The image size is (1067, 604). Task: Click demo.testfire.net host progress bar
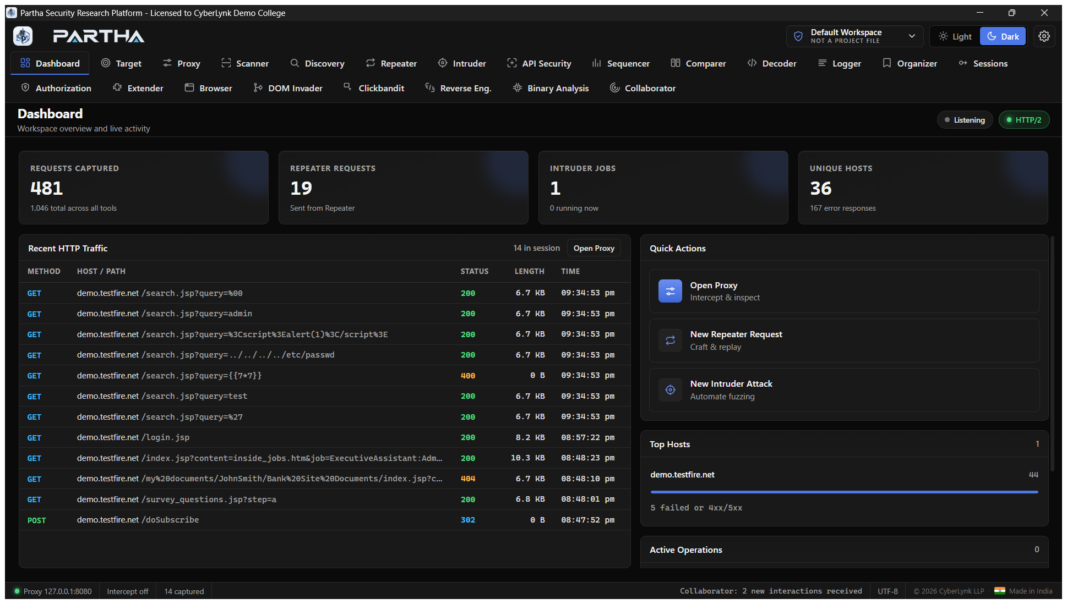click(844, 492)
